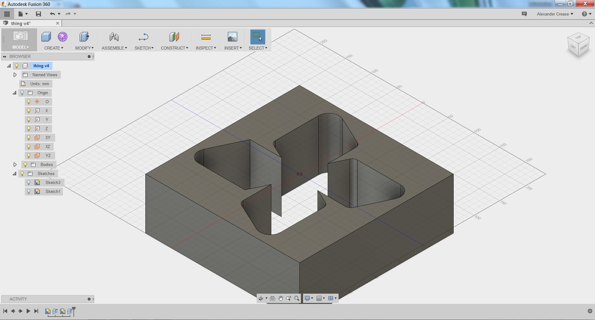
Task: Toggle visibility of Sketch3
Action: click(29, 182)
